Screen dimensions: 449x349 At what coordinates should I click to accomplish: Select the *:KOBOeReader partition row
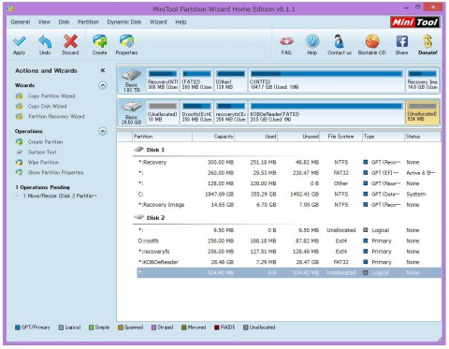pyautogui.click(x=289, y=262)
